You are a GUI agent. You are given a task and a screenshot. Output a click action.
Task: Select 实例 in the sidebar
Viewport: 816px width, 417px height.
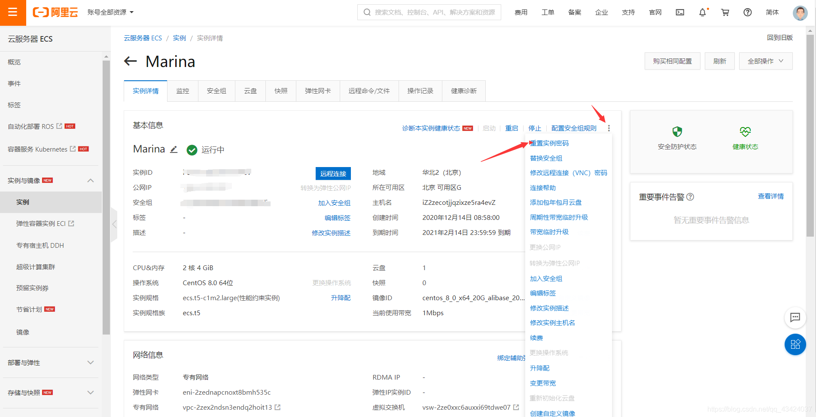pyautogui.click(x=51, y=202)
